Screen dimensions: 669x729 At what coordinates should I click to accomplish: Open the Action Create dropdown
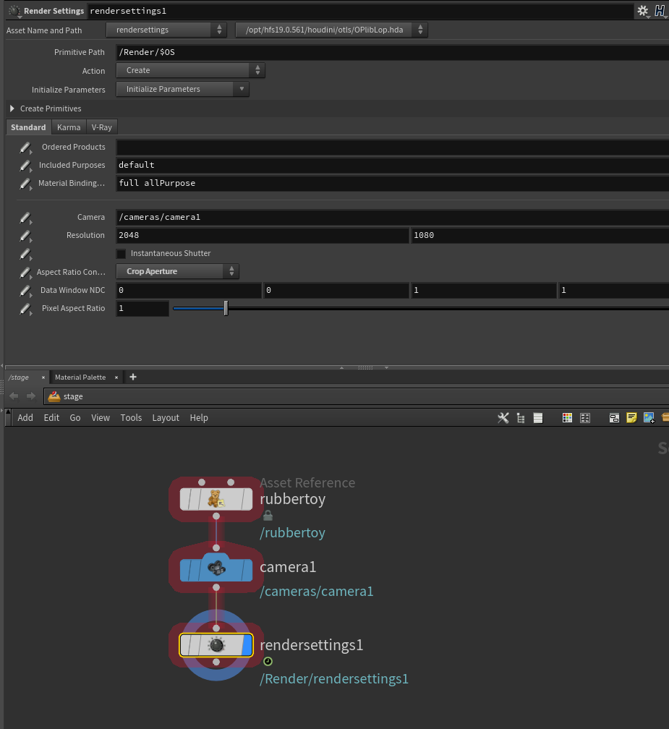coord(190,70)
